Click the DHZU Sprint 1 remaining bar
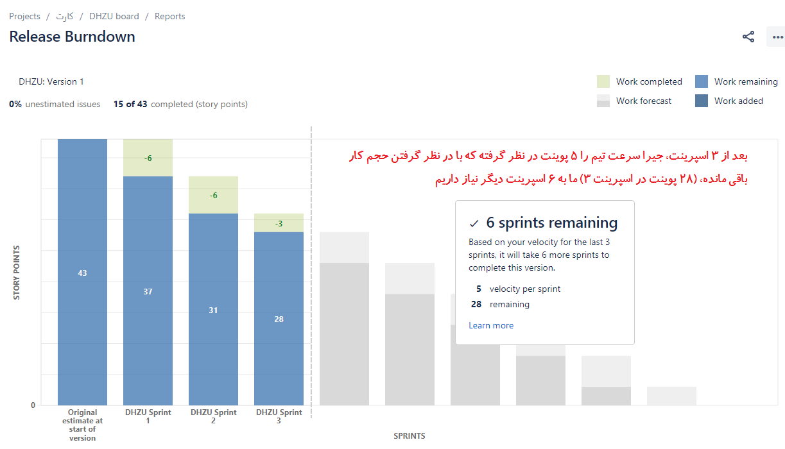 pyautogui.click(x=148, y=292)
